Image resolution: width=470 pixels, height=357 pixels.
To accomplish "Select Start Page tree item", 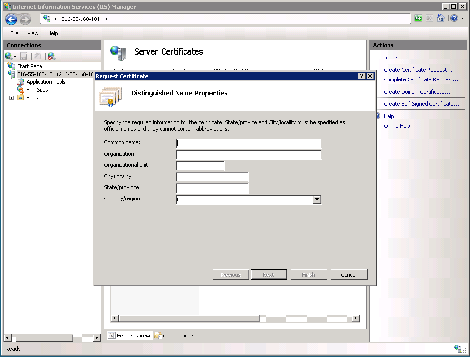I will pyautogui.click(x=30, y=66).
